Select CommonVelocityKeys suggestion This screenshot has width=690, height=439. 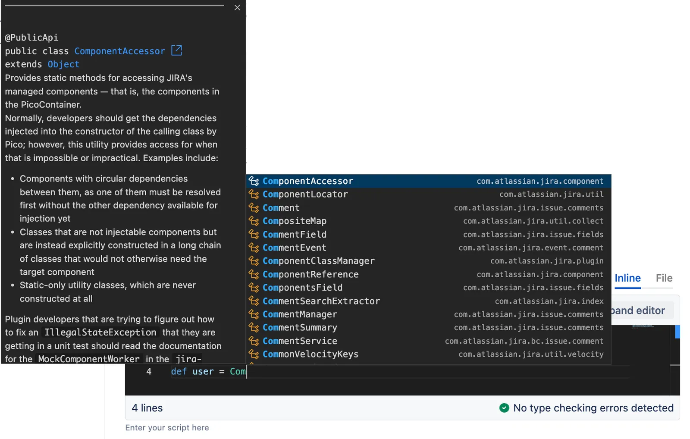(x=429, y=354)
